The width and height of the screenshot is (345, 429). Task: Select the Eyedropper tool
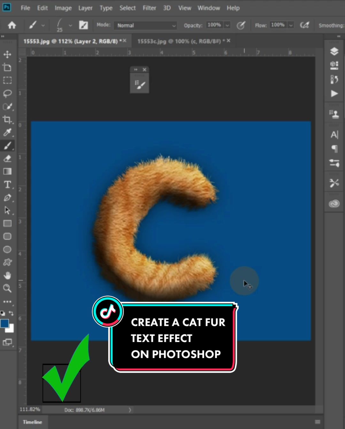7,132
